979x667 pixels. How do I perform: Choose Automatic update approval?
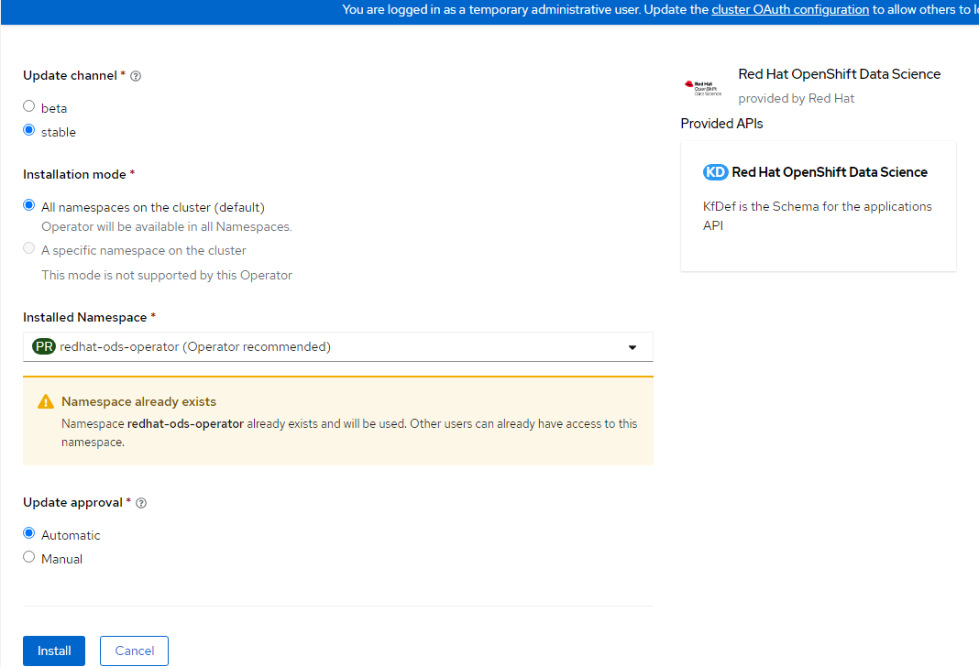(28, 533)
